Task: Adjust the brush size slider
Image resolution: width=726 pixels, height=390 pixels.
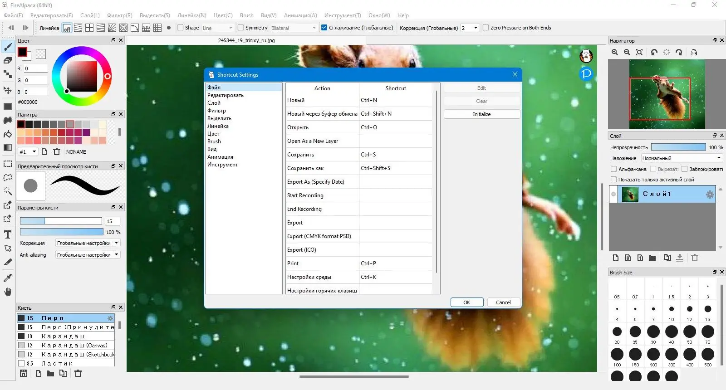Action: (x=61, y=221)
